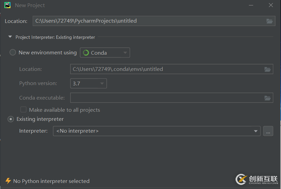Open the Conda environment type dropdown
The width and height of the screenshot is (281, 189).
[x=105, y=53]
